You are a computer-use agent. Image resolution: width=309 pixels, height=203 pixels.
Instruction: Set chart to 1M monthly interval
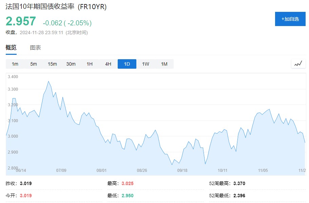[x=164, y=64]
